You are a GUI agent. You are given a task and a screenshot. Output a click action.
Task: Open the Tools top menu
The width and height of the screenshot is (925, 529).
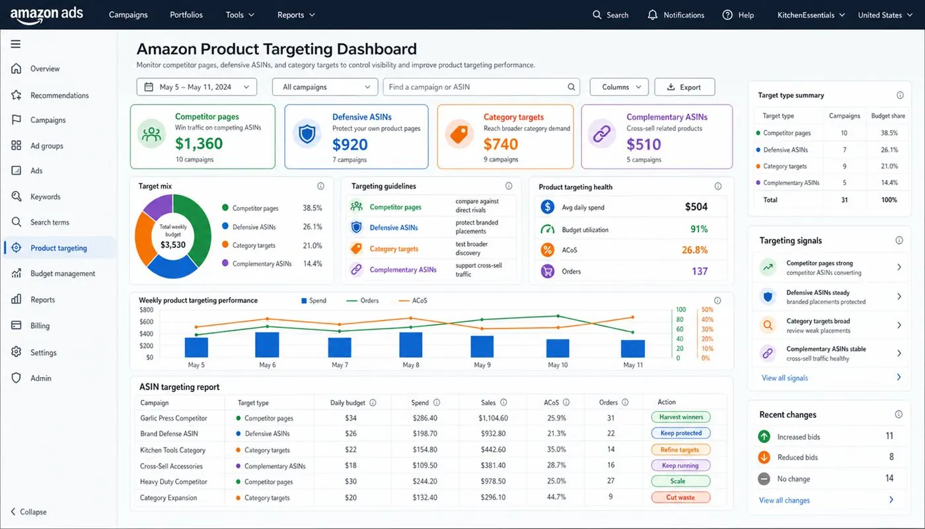(240, 15)
